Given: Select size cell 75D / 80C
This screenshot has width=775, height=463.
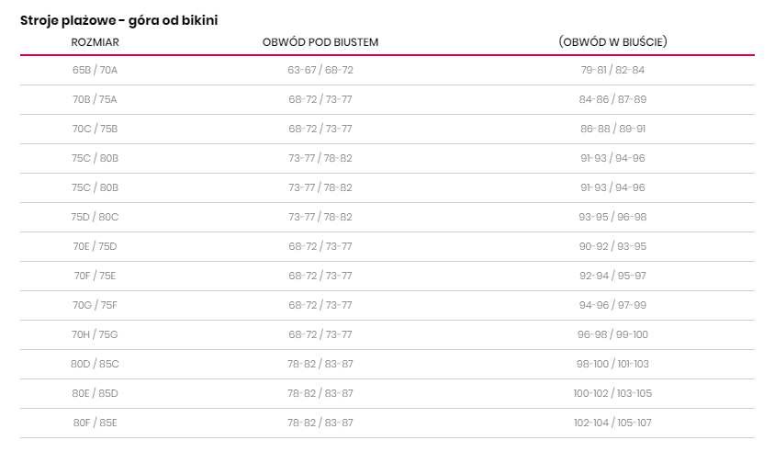Looking at the screenshot, I should [x=95, y=217].
